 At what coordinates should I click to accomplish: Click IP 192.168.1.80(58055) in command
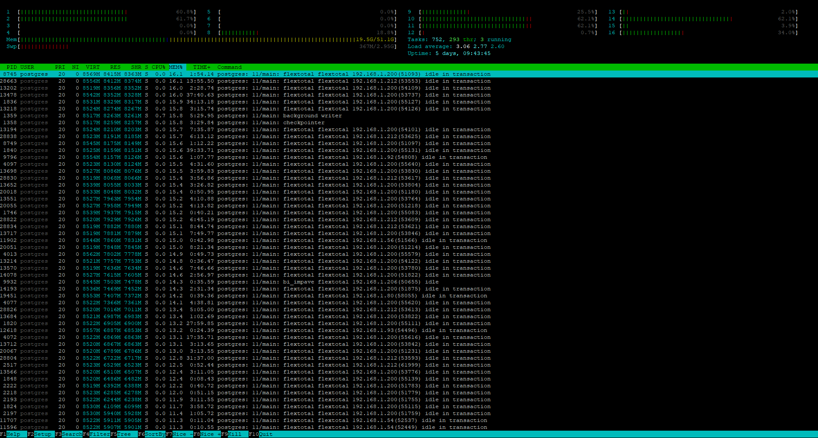385,296
